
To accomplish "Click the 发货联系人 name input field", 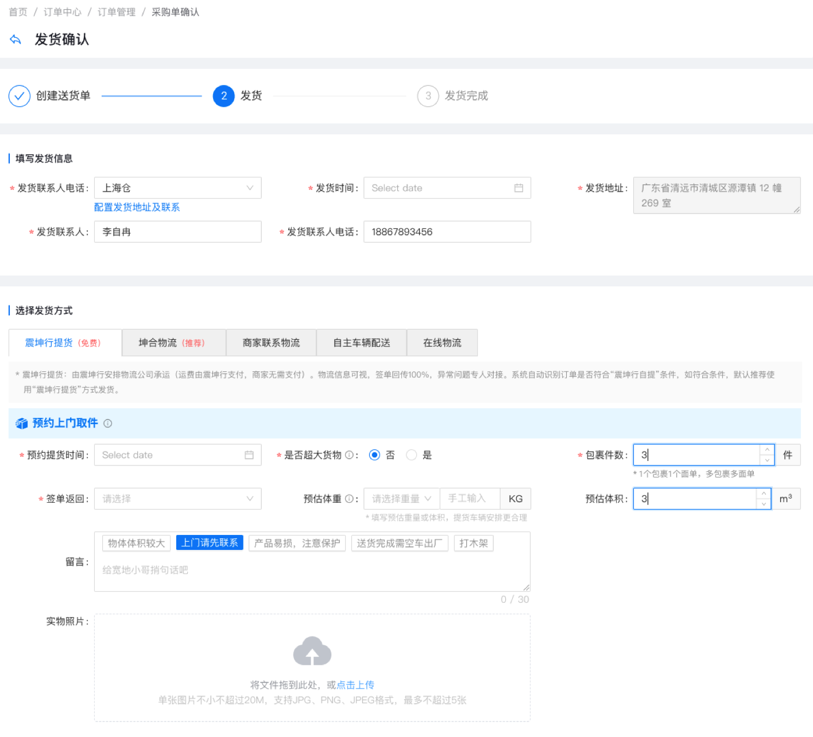I will pyautogui.click(x=177, y=232).
